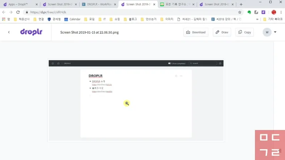The height and width of the screenshot is (160, 285).
Task: Open the Droplr extension icon
Action: tap(263, 12)
